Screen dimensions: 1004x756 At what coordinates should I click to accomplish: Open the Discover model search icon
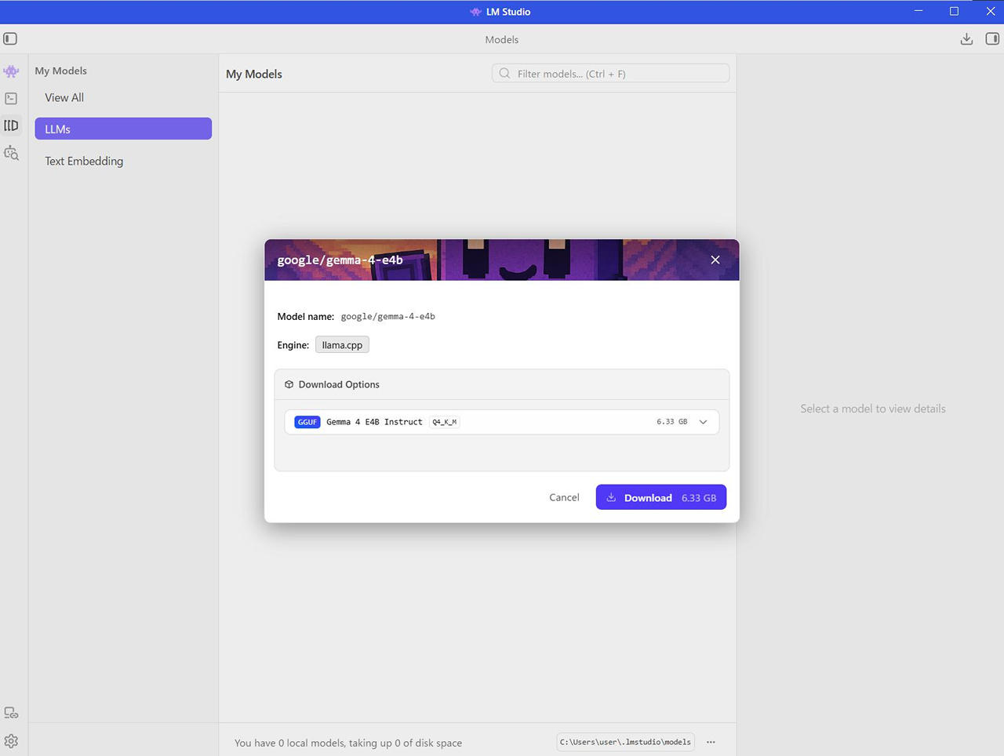pyautogui.click(x=11, y=153)
